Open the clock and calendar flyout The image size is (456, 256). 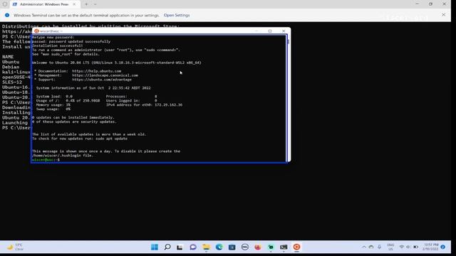pyautogui.click(x=430, y=247)
